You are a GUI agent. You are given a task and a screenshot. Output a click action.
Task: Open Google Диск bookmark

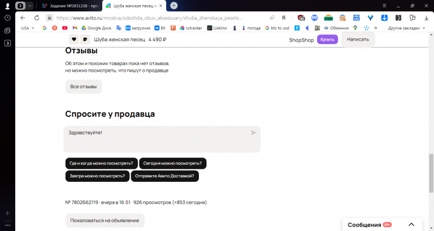pos(96,28)
